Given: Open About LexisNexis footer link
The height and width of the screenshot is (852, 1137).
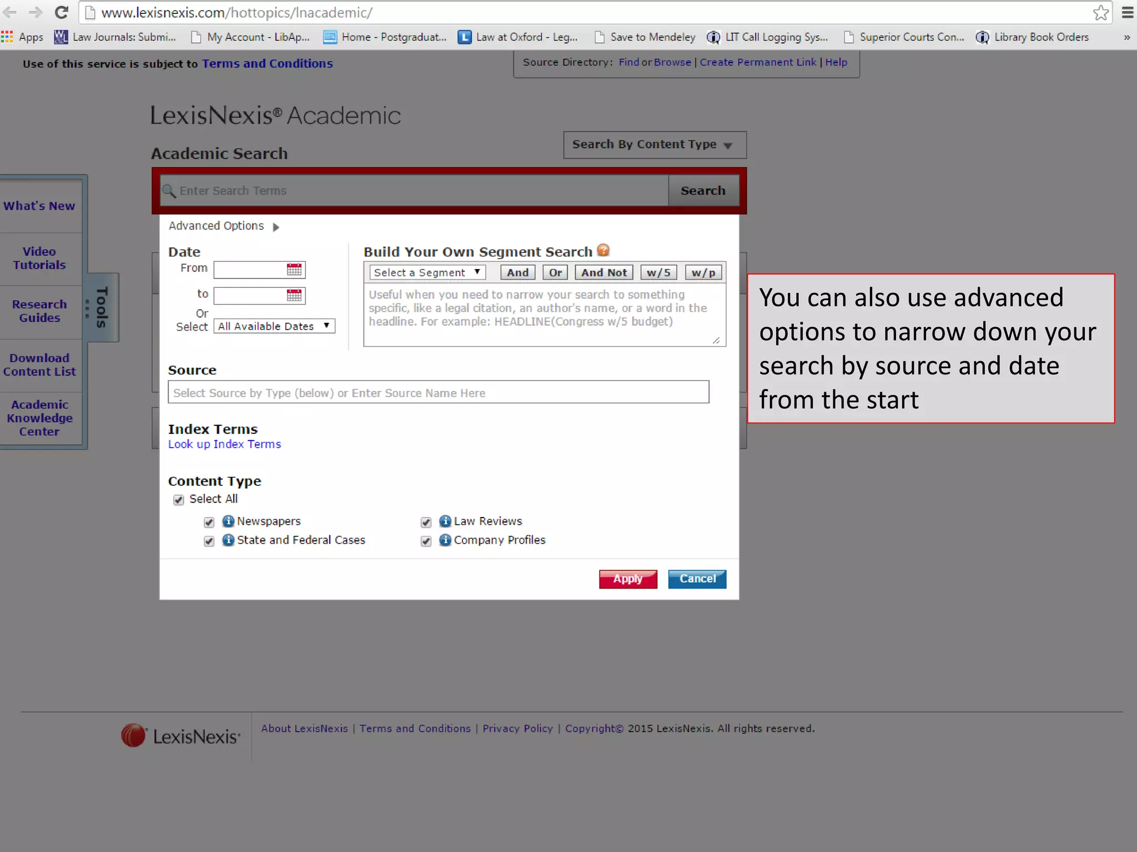Looking at the screenshot, I should pos(304,728).
